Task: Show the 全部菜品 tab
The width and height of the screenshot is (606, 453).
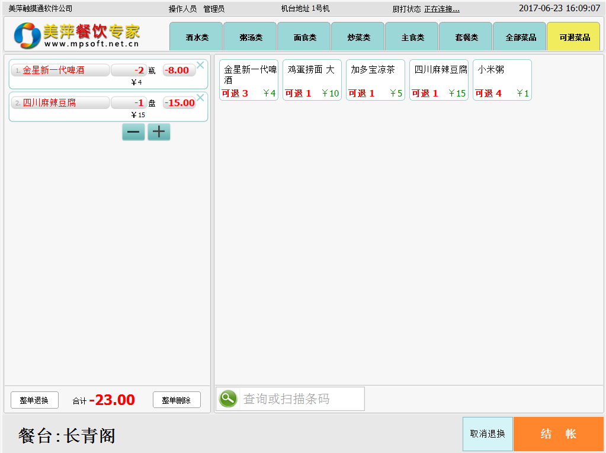Action: [520, 37]
